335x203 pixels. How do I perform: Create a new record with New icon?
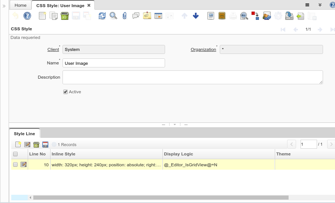42,16
